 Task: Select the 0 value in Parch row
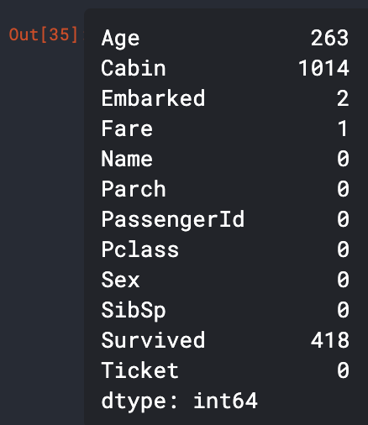pos(343,189)
